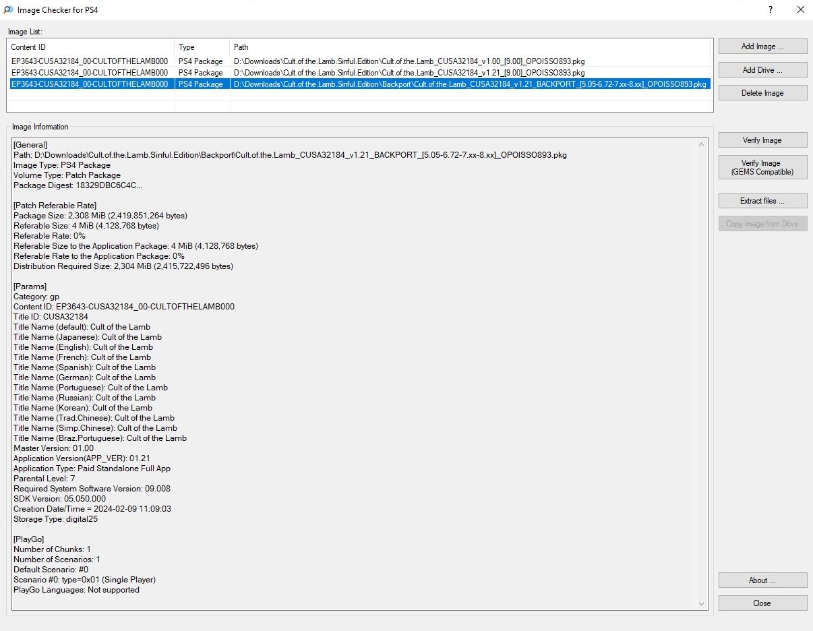Click the question mark help button
The height and width of the screenshot is (631, 813).
770,10
